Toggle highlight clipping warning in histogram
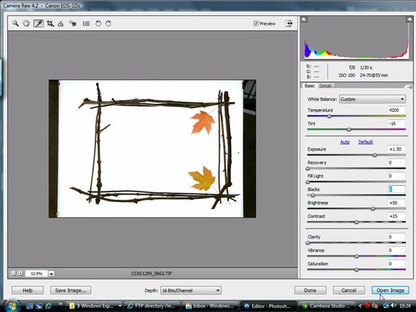 coord(409,19)
